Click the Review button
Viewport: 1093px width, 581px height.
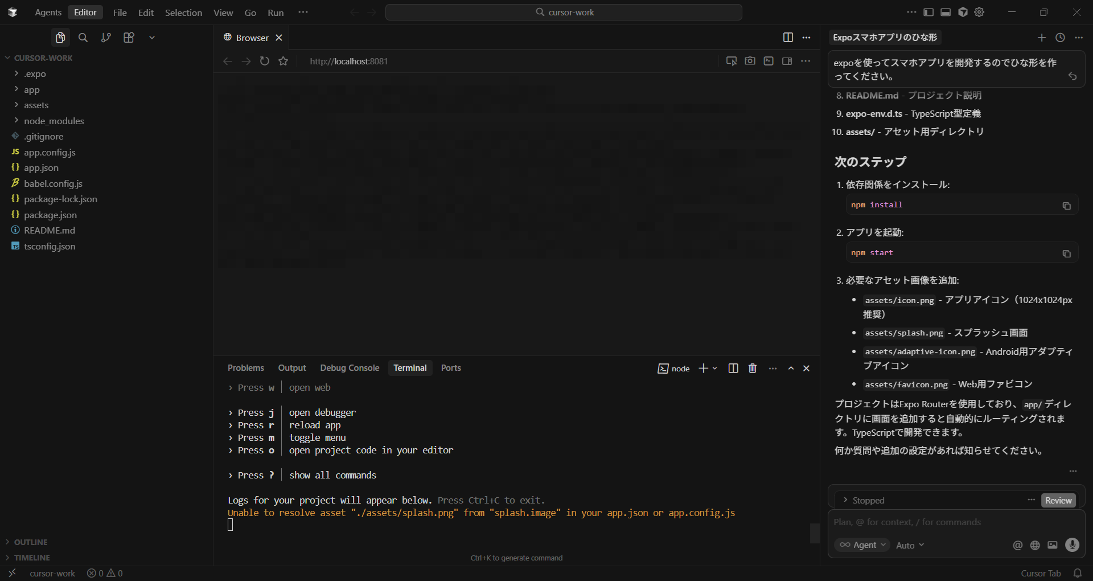[1058, 500]
